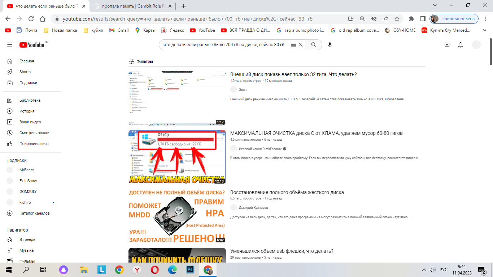Image resolution: width=493 pixels, height=277 pixels.
Task: Click the voice search microphone icon
Action: (330, 45)
